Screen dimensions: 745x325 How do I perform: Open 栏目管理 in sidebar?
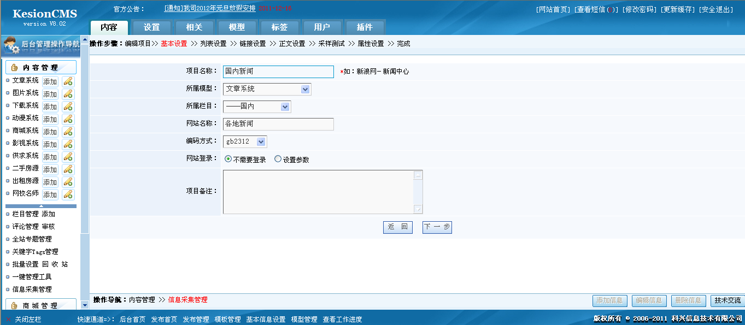pos(25,214)
